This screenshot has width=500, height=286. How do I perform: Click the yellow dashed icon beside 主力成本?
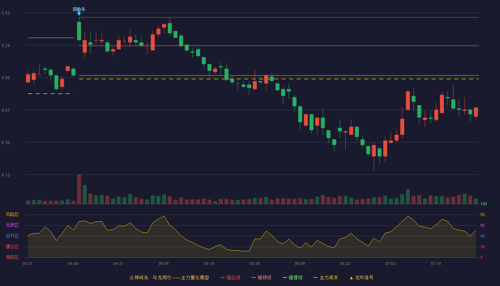tap(315, 277)
